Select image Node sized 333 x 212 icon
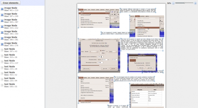Screen dimensions: 198x108 [x=2, y=27]
